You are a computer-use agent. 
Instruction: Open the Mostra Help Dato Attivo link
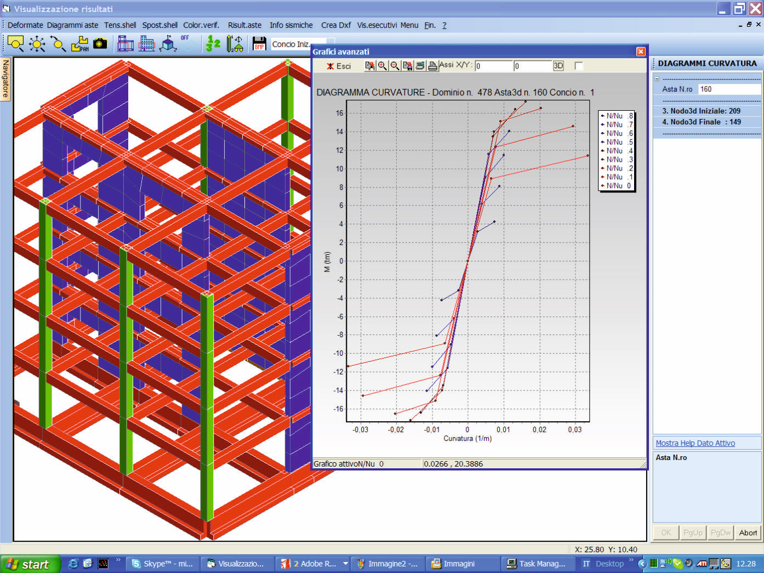click(x=695, y=443)
